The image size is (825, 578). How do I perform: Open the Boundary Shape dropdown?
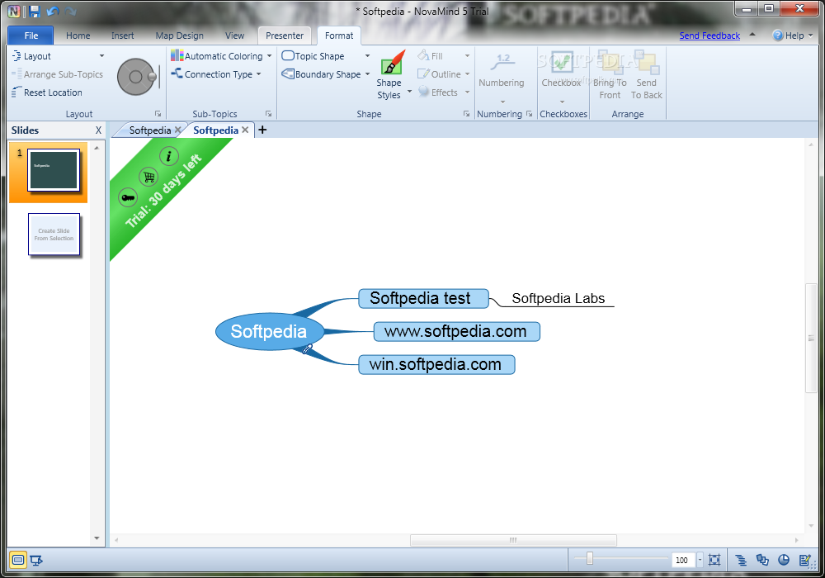pyautogui.click(x=367, y=74)
